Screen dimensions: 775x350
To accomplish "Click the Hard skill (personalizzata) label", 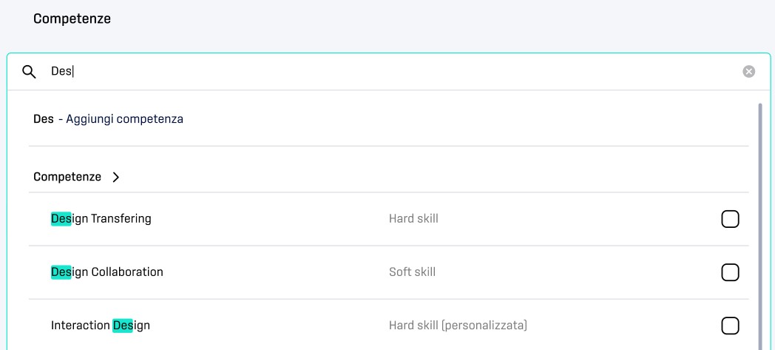I will coord(458,326).
